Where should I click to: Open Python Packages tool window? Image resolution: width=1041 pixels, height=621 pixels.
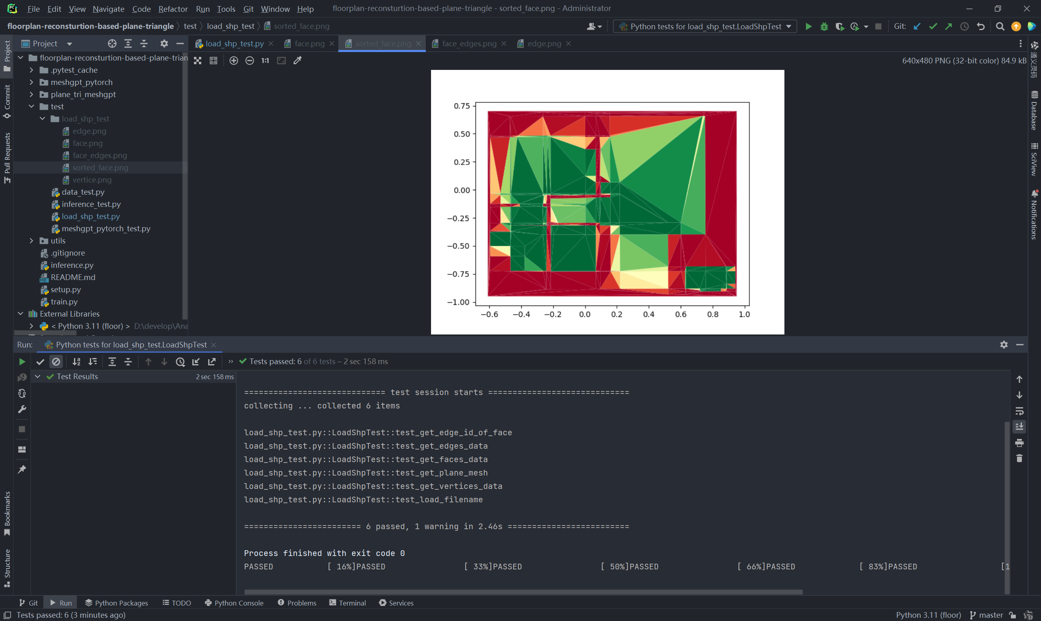(116, 603)
